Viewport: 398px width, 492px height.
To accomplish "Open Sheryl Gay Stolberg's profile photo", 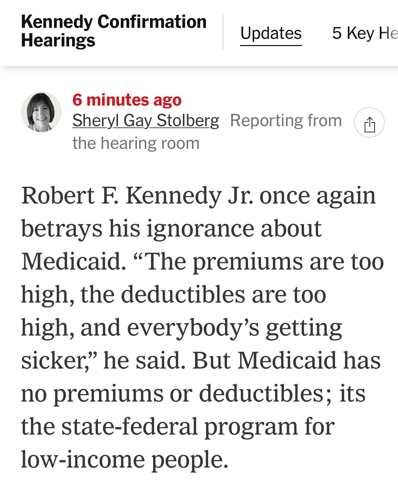I will tap(41, 112).
